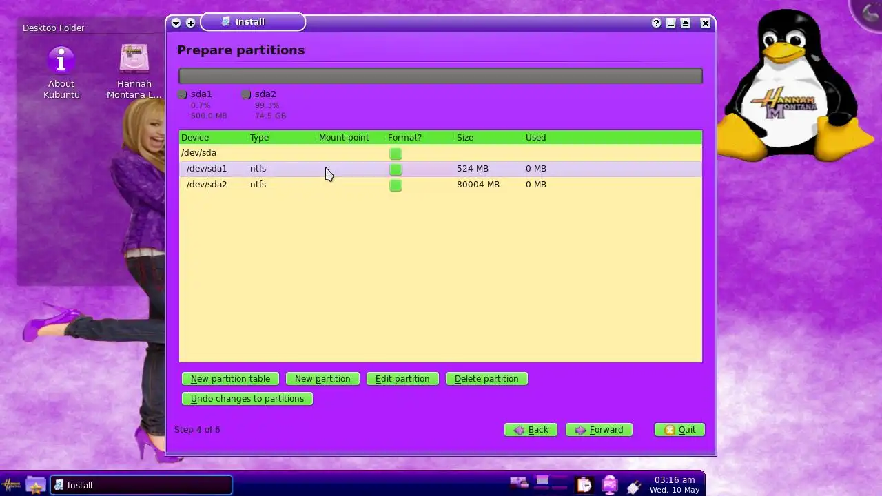Sort by the Size column header
This screenshot has width=882, height=496.
[489, 138]
